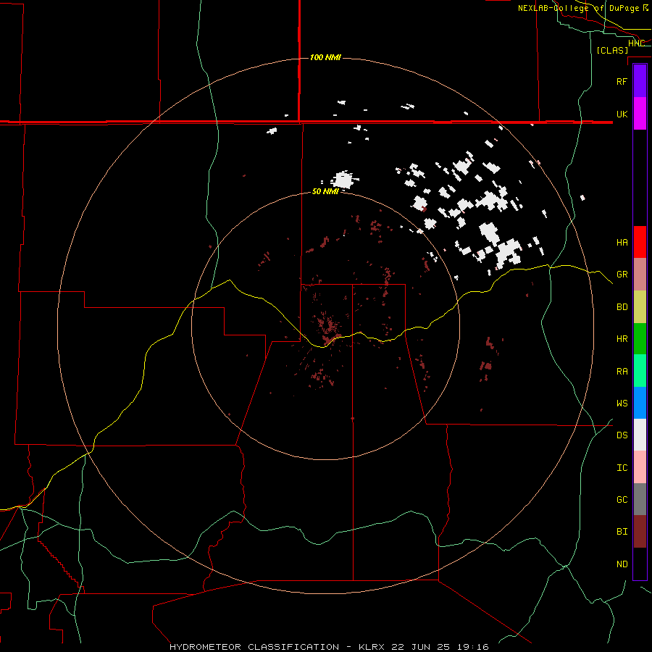Click the HA legend label
This screenshot has height=652, width=652.
coord(622,243)
